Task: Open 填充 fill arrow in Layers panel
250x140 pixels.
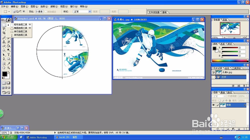Action: tap(247, 100)
